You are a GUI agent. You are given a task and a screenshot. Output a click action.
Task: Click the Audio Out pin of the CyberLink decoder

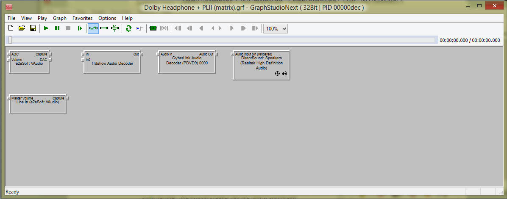tap(216, 54)
